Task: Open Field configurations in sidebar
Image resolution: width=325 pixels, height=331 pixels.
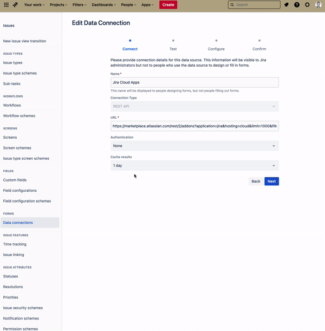Action: tap(20, 191)
